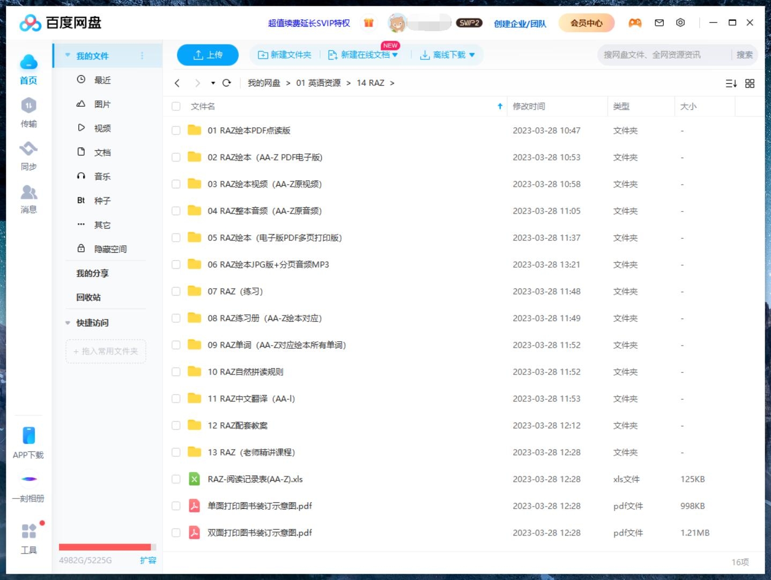Open 会员中心 from the top bar
This screenshot has height=580, width=771.
pos(587,23)
